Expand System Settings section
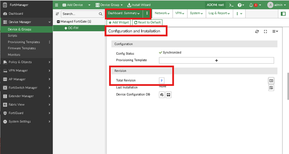The height and width of the screenshot is (154, 289). (26, 122)
